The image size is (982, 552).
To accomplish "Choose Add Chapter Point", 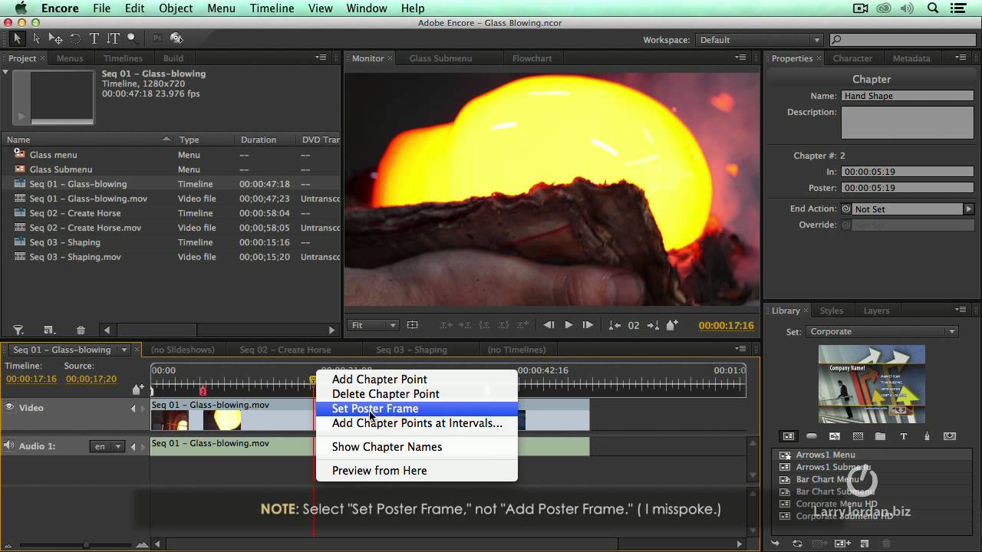I will (417, 379).
